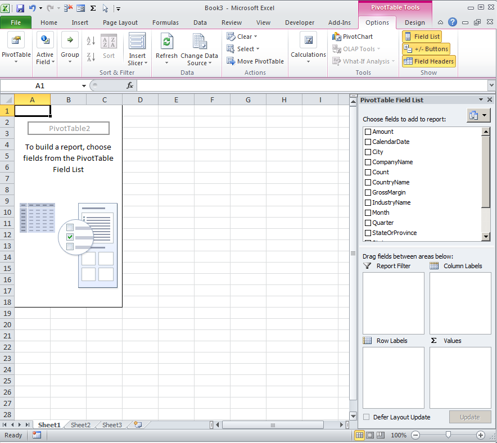Check the GrossMargin field checkbox
Screen dimensions: 497x443
tap(368, 193)
